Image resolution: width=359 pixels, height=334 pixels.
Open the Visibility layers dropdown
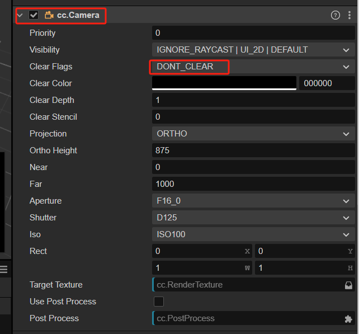[253, 50]
